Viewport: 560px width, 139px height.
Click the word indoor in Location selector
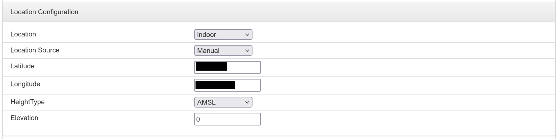click(x=207, y=35)
